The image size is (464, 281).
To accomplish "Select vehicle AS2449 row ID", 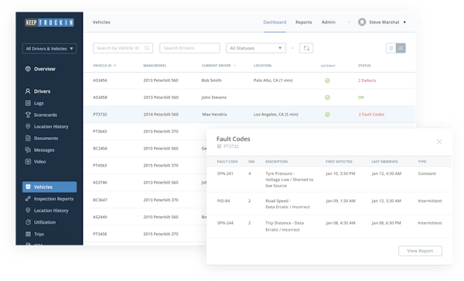I will click(100, 217).
